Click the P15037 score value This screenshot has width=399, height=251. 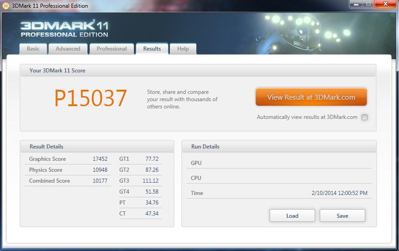(x=91, y=98)
